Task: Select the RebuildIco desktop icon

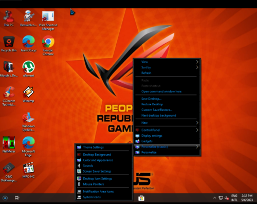Action: coord(28,18)
